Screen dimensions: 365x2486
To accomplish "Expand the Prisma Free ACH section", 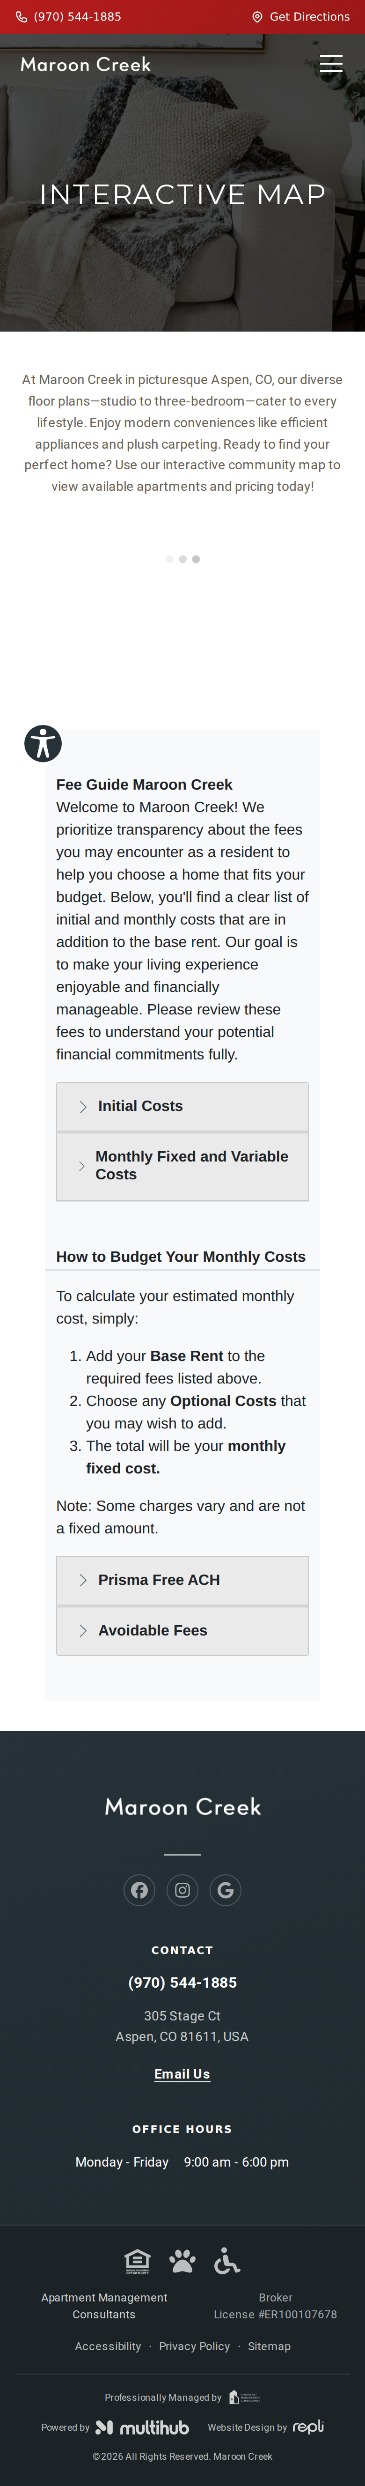I will pyautogui.click(x=182, y=1580).
